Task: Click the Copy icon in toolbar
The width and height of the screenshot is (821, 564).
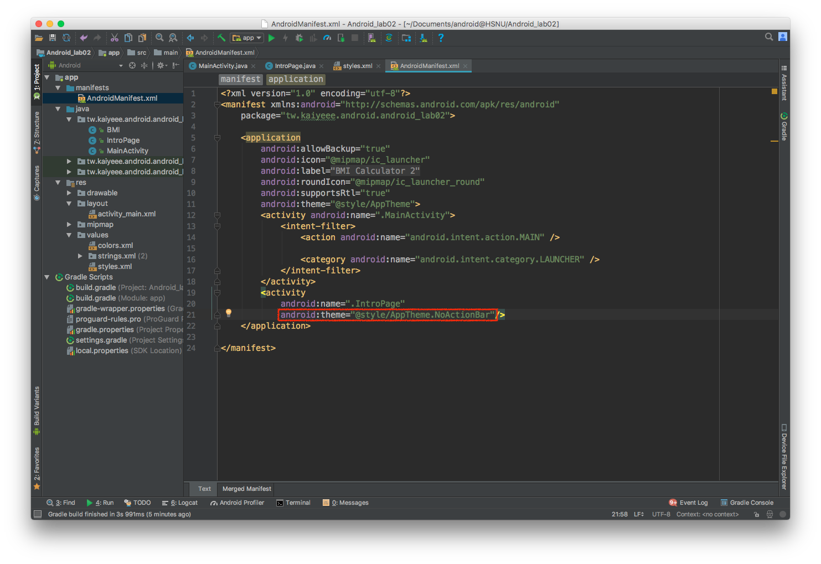Action: point(128,38)
